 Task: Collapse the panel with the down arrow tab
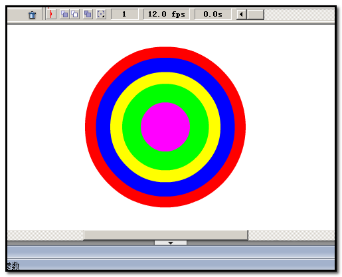pos(171,243)
